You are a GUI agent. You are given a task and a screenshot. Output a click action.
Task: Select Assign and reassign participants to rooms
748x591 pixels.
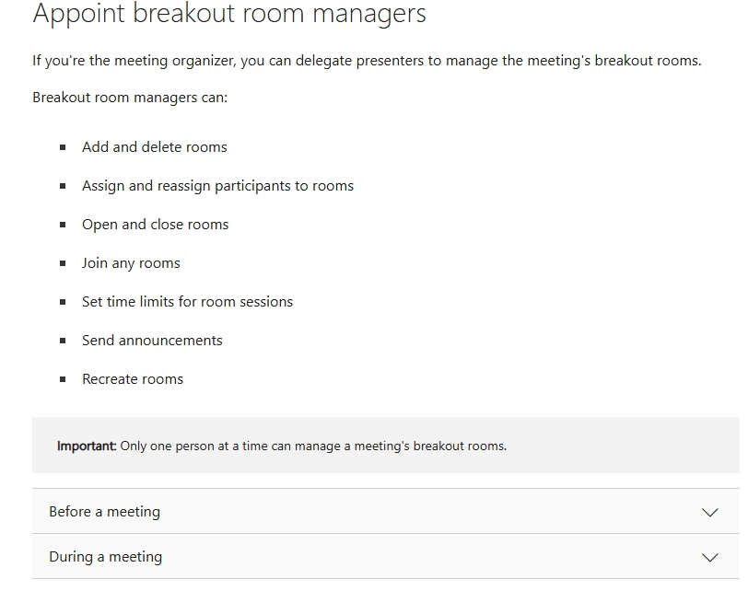point(218,185)
